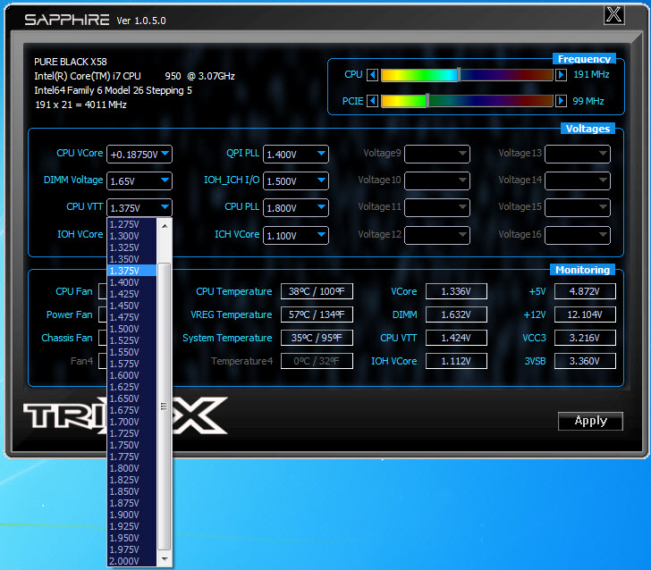The height and width of the screenshot is (570, 651).
Task: Click the +5V monitor value 4.872V
Action: point(585,291)
